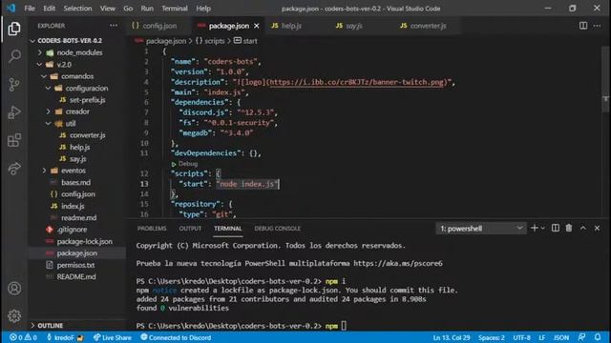The width and height of the screenshot is (611, 343).
Task: Open the View menu
Action: [108, 9]
